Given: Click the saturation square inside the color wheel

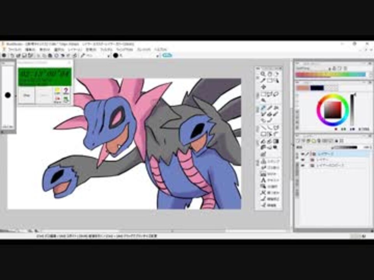Looking at the screenshot, I should point(332,110).
